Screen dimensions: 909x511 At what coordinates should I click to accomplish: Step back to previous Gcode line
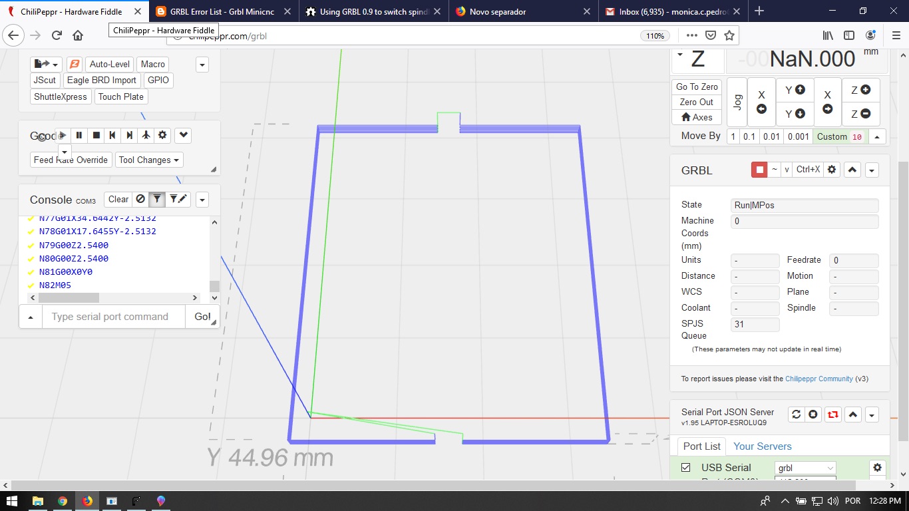pyautogui.click(x=112, y=135)
